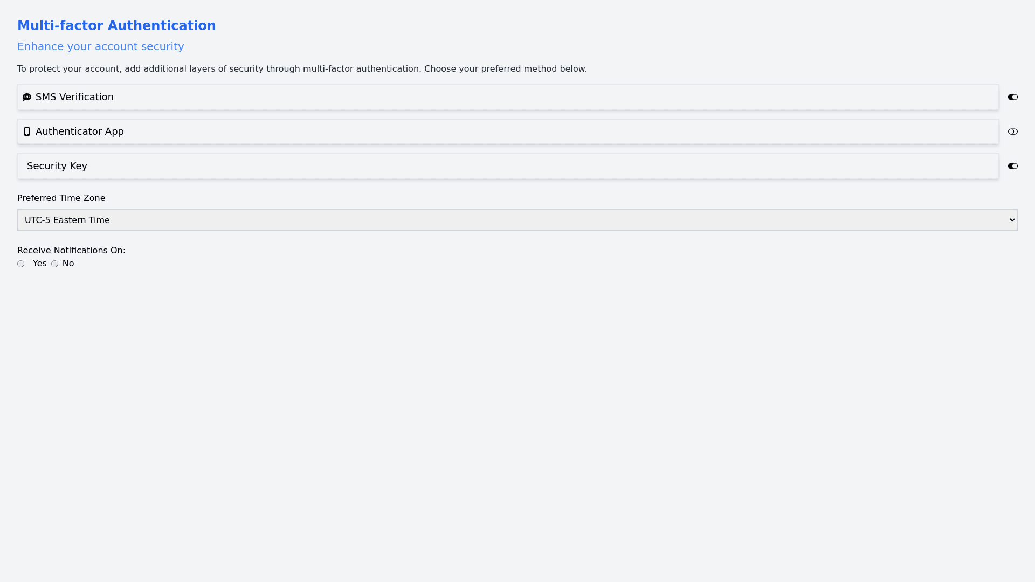Click the Preferred Time Zone label
The width and height of the screenshot is (1035, 582).
click(61, 198)
